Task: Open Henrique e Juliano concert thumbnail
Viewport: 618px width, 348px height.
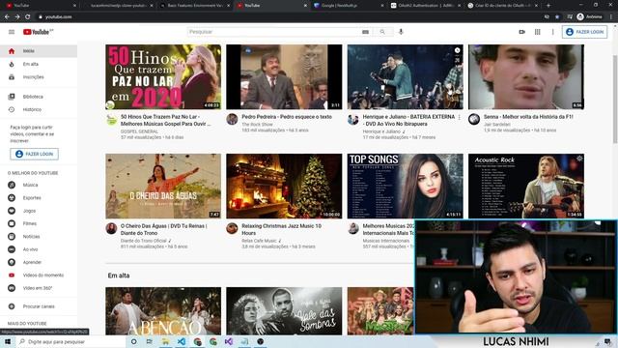Action: coord(406,77)
